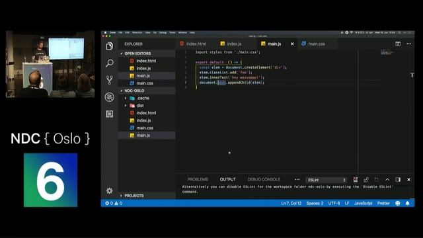Open index.js under the NDC-OSLO folder
423x238 pixels.
147,120
